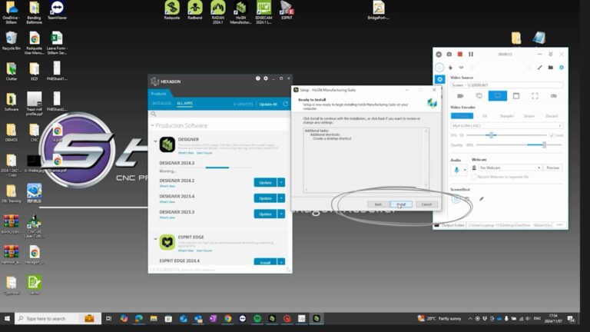Click the ESPRIT EDGE product icon

167,242
